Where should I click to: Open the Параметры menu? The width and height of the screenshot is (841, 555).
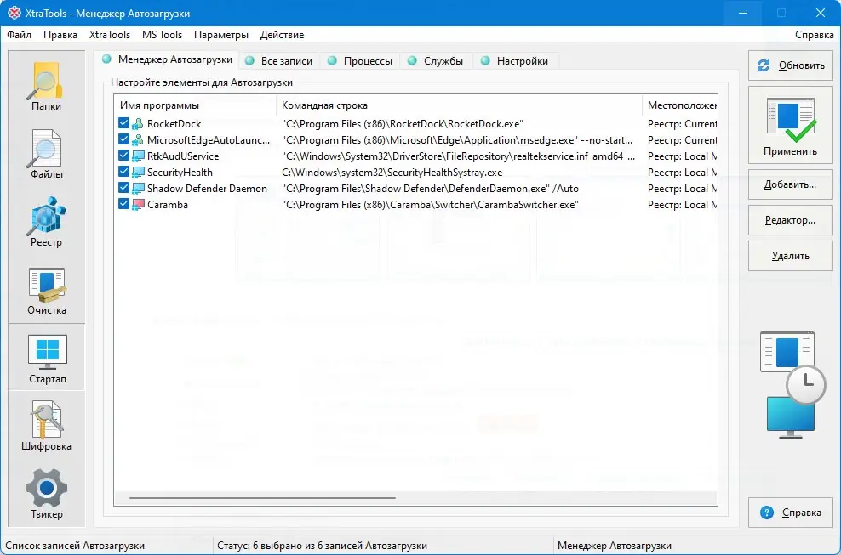pos(221,35)
